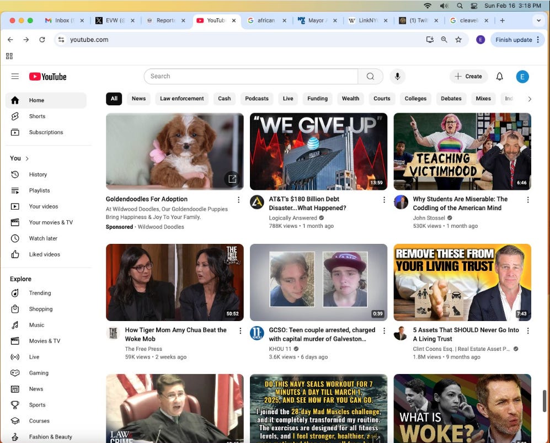Switch to the LinkNYC Wikipedia tab
This screenshot has height=443, width=550.
click(367, 20)
